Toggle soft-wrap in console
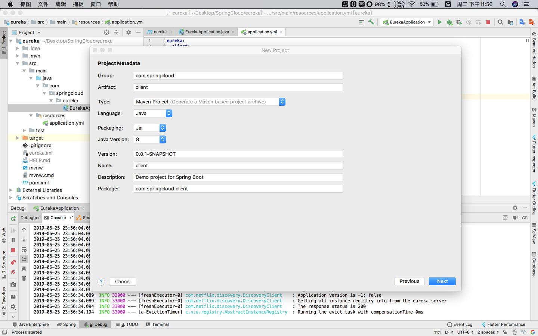Screen dimensions: 538x336 [x=24, y=249]
